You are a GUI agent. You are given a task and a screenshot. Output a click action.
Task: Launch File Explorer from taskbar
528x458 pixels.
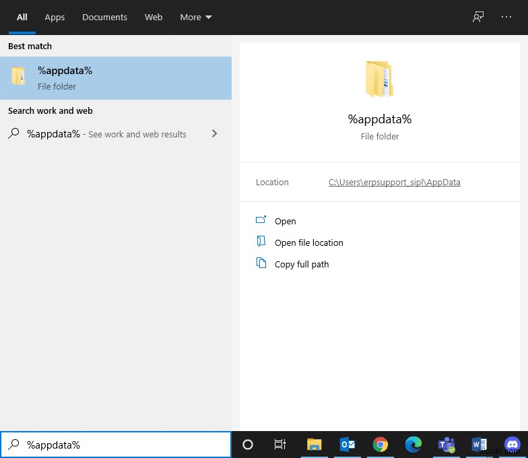[314, 445]
